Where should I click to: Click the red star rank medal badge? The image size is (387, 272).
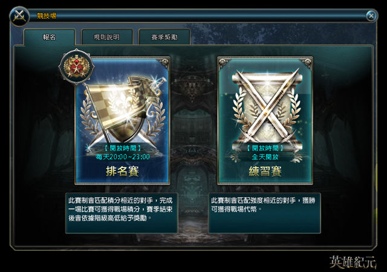(x=76, y=67)
